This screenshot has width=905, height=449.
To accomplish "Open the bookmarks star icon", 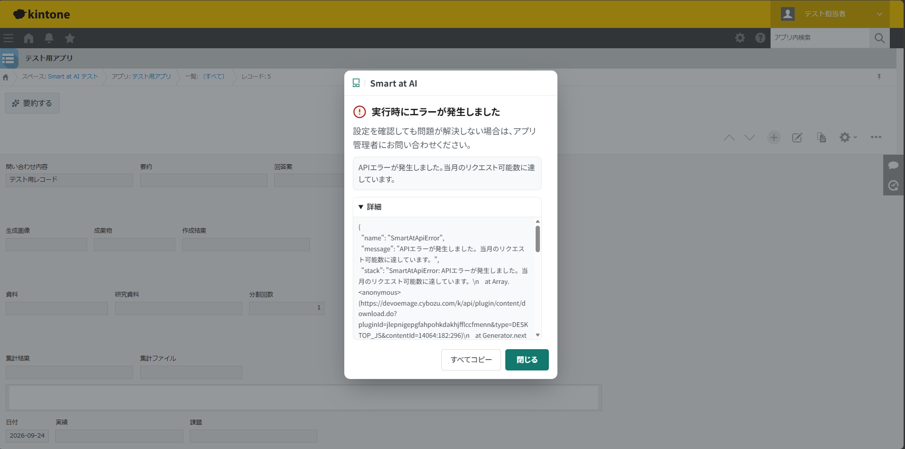I will point(70,38).
